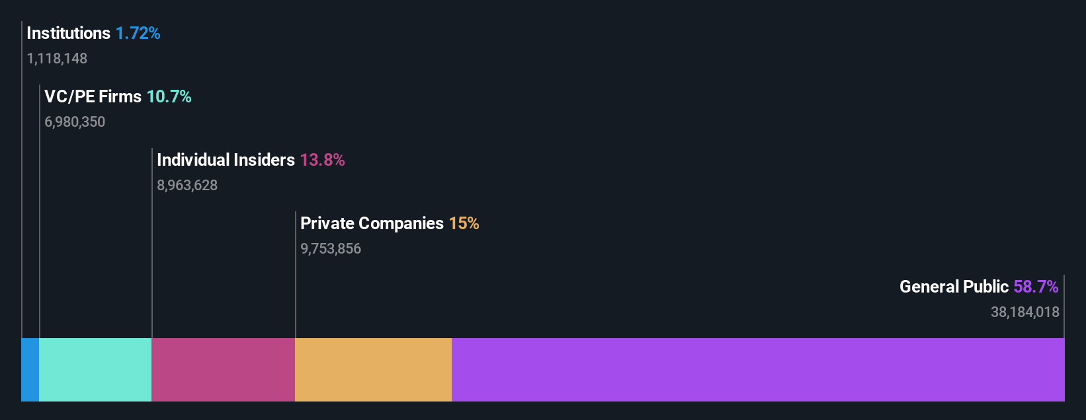Select the 38,184,018 shares figure
This screenshot has height=420, width=1086.
pyautogui.click(x=1025, y=312)
